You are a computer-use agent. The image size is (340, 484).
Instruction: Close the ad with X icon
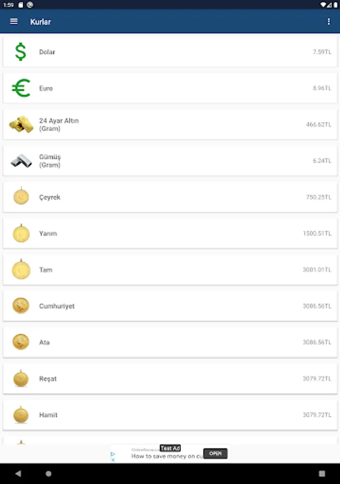click(113, 460)
